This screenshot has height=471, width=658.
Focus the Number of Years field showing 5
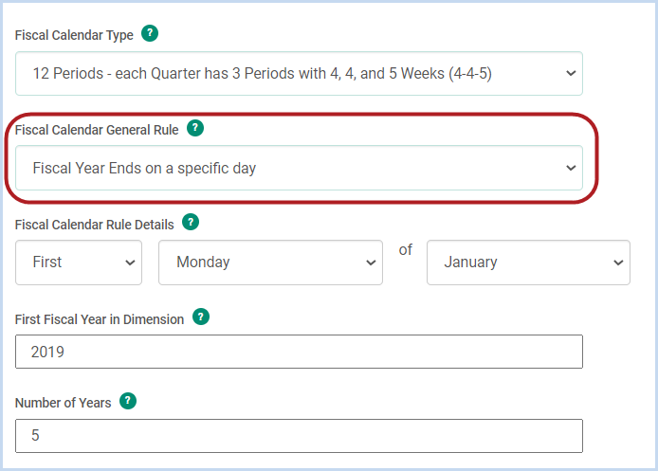coord(299,436)
